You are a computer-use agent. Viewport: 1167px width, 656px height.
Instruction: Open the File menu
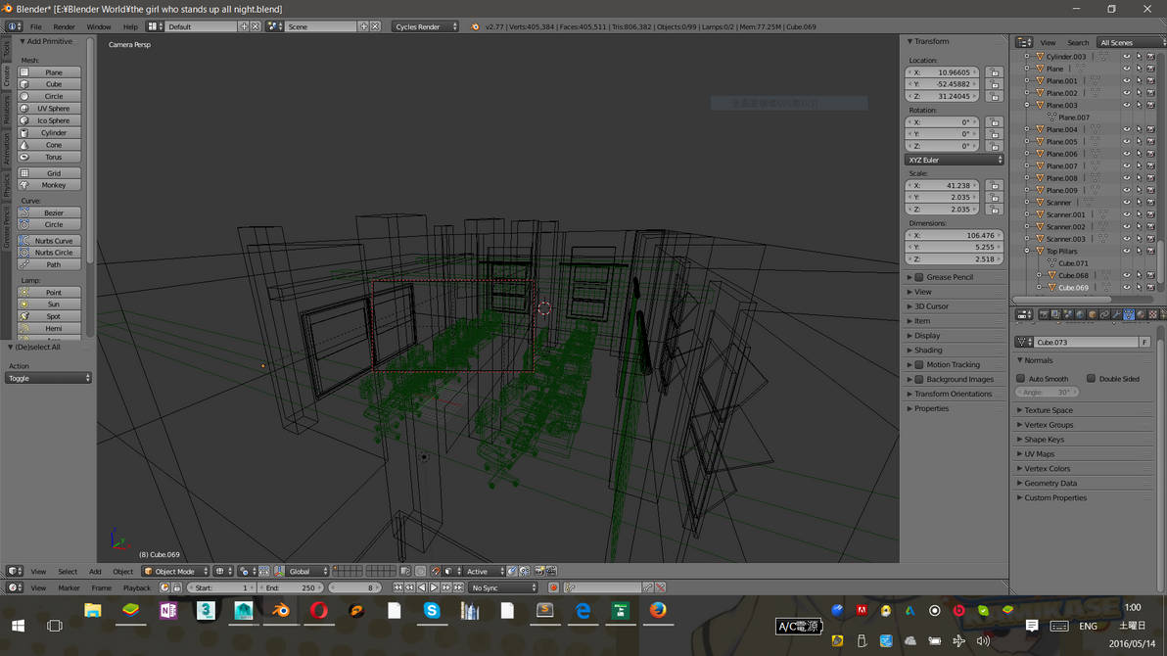pos(35,26)
